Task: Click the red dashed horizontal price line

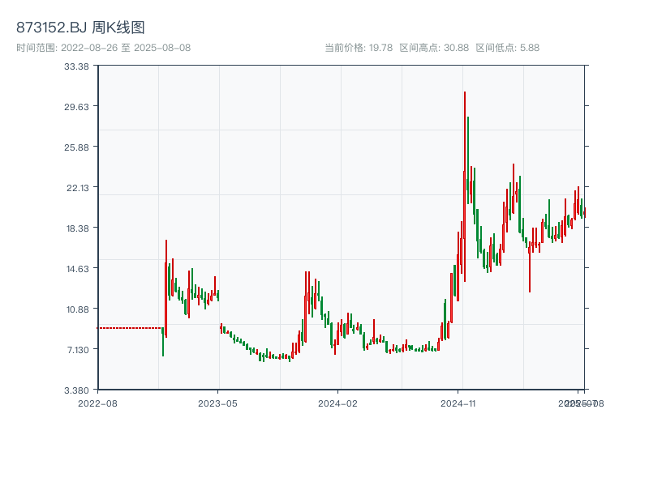Action: [x=130, y=328]
